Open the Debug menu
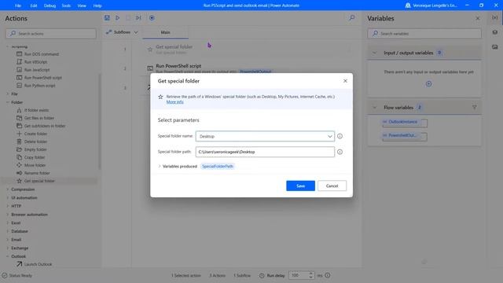 click(x=50, y=6)
